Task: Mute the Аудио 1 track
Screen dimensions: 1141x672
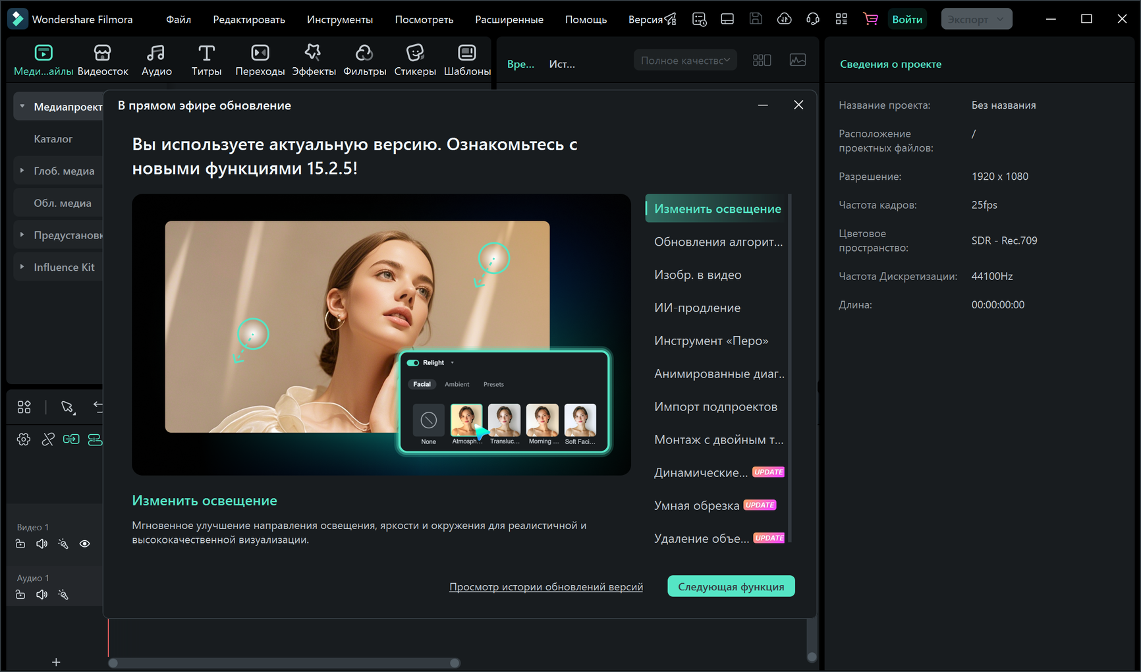Action: (42, 595)
